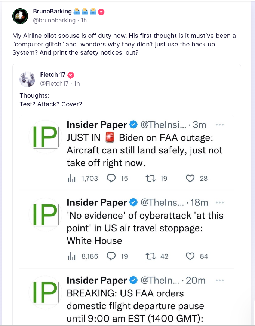This screenshot has height=326, width=255.
Task: Click the verified badge beside Fletch 17
Action: (71, 75)
